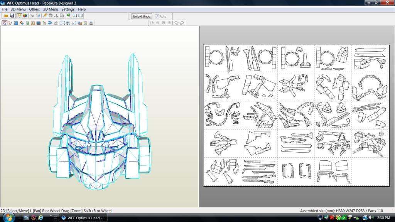Click the Internet Explorer quick launch icon

41,218
